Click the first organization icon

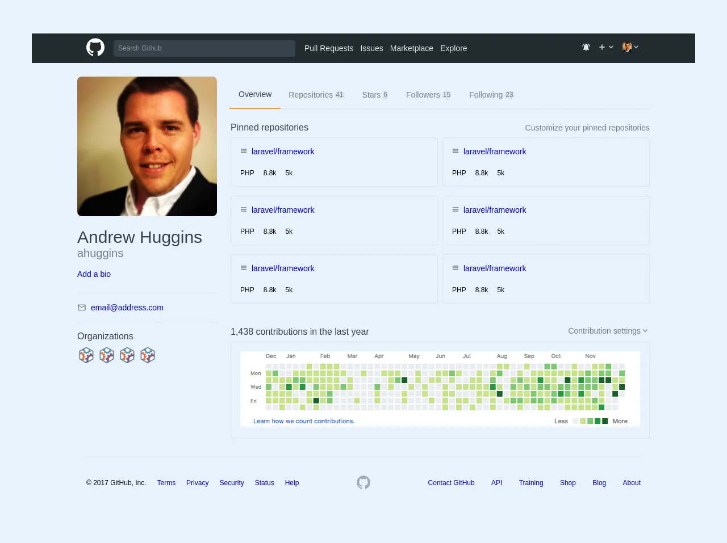[86, 355]
